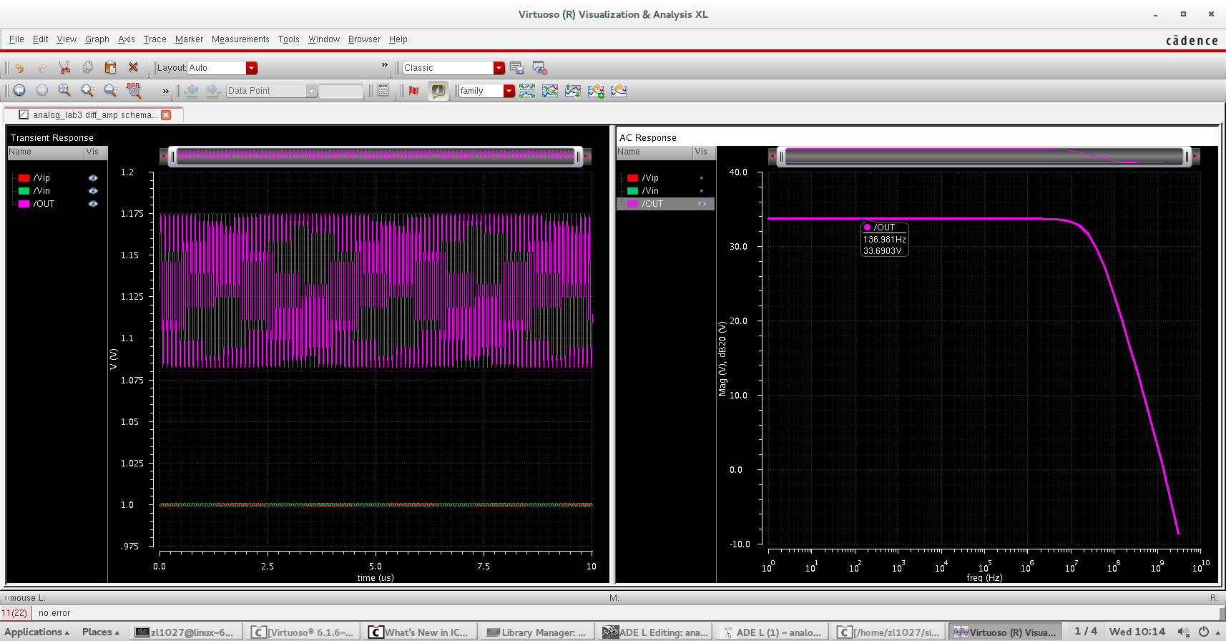
Task: Toggle visibility of /Vin in AC Response
Action: click(x=702, y=191)
